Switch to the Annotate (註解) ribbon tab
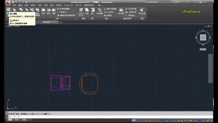Image resolution: width=218 pixels, height=123 pixels. [x=26, y=5]
